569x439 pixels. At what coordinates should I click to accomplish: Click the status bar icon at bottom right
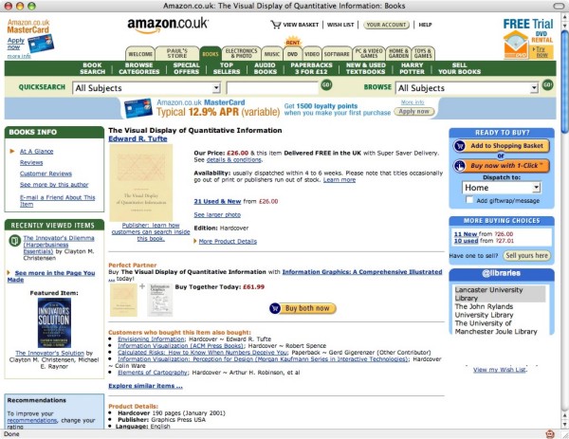click(x=550, y=433)
